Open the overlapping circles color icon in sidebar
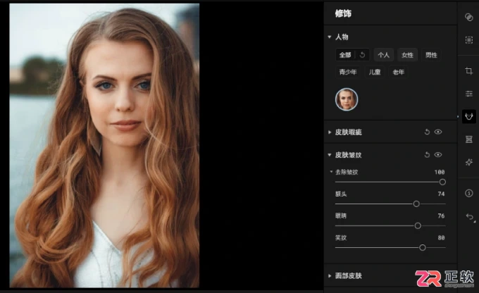The height and width of the screenshot is (293, 479). click(468, 18)
